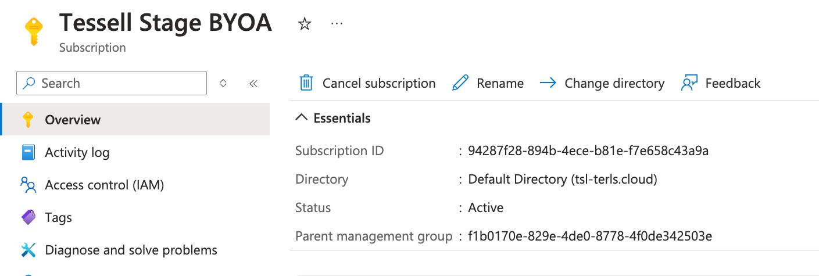Open Diagnose and solve problems
The width and height of the screenshot is (819, 276).
[131, 250]
